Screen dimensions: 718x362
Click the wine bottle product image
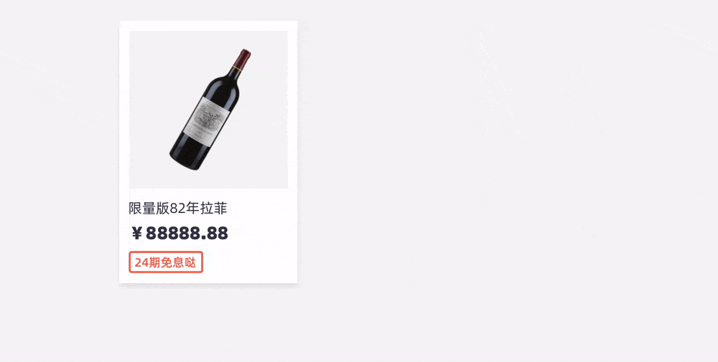point(208,110)
